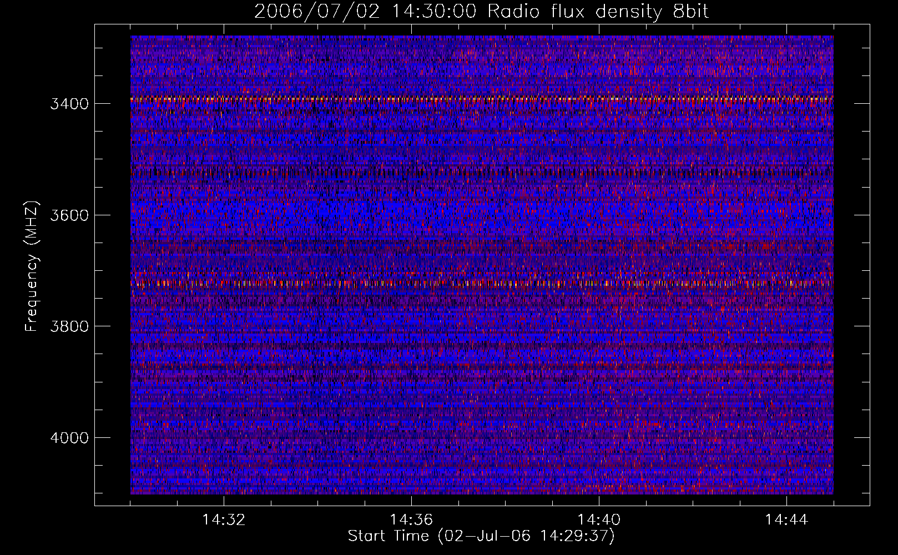This screenshot has width=898, height=555.
Task: Click the bright yellow interference line near 3400 MHz
Action: [482, 99]
